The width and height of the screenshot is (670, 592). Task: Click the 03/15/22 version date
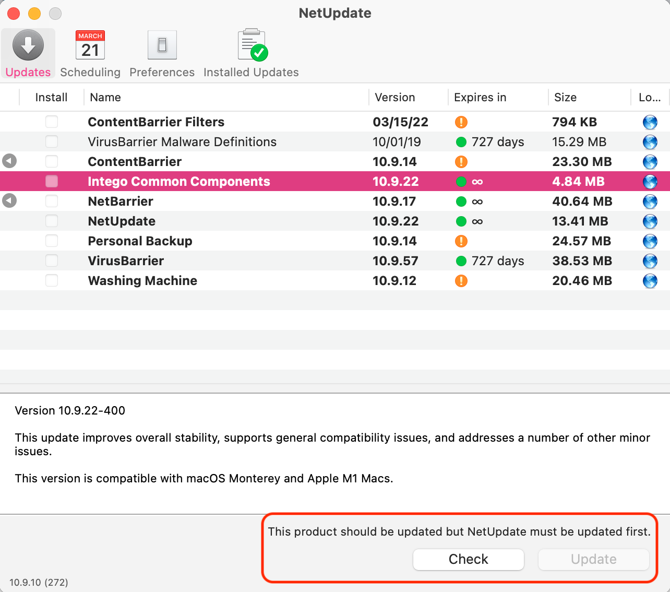(401, 122)
